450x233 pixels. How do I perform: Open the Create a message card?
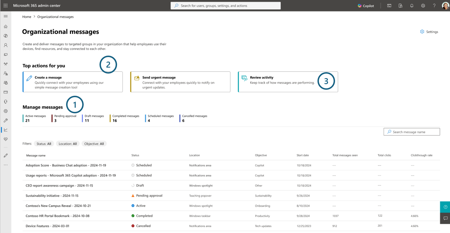pos(73,82)
